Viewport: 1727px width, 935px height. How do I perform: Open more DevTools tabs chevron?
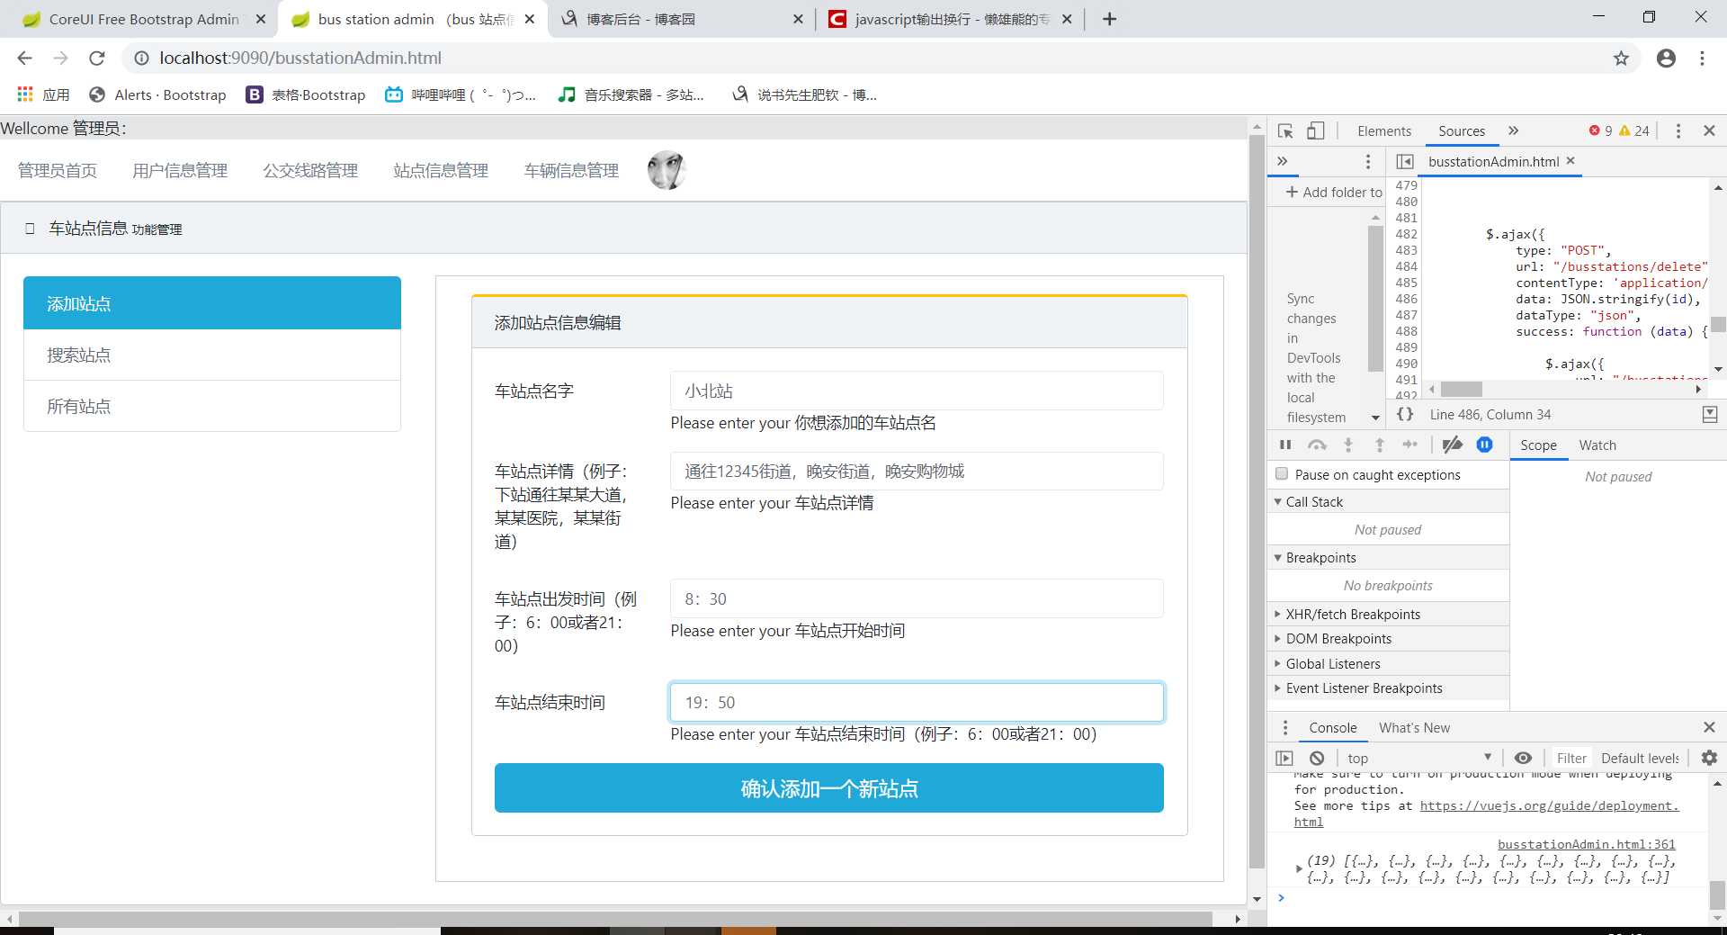coord(1514,130)
